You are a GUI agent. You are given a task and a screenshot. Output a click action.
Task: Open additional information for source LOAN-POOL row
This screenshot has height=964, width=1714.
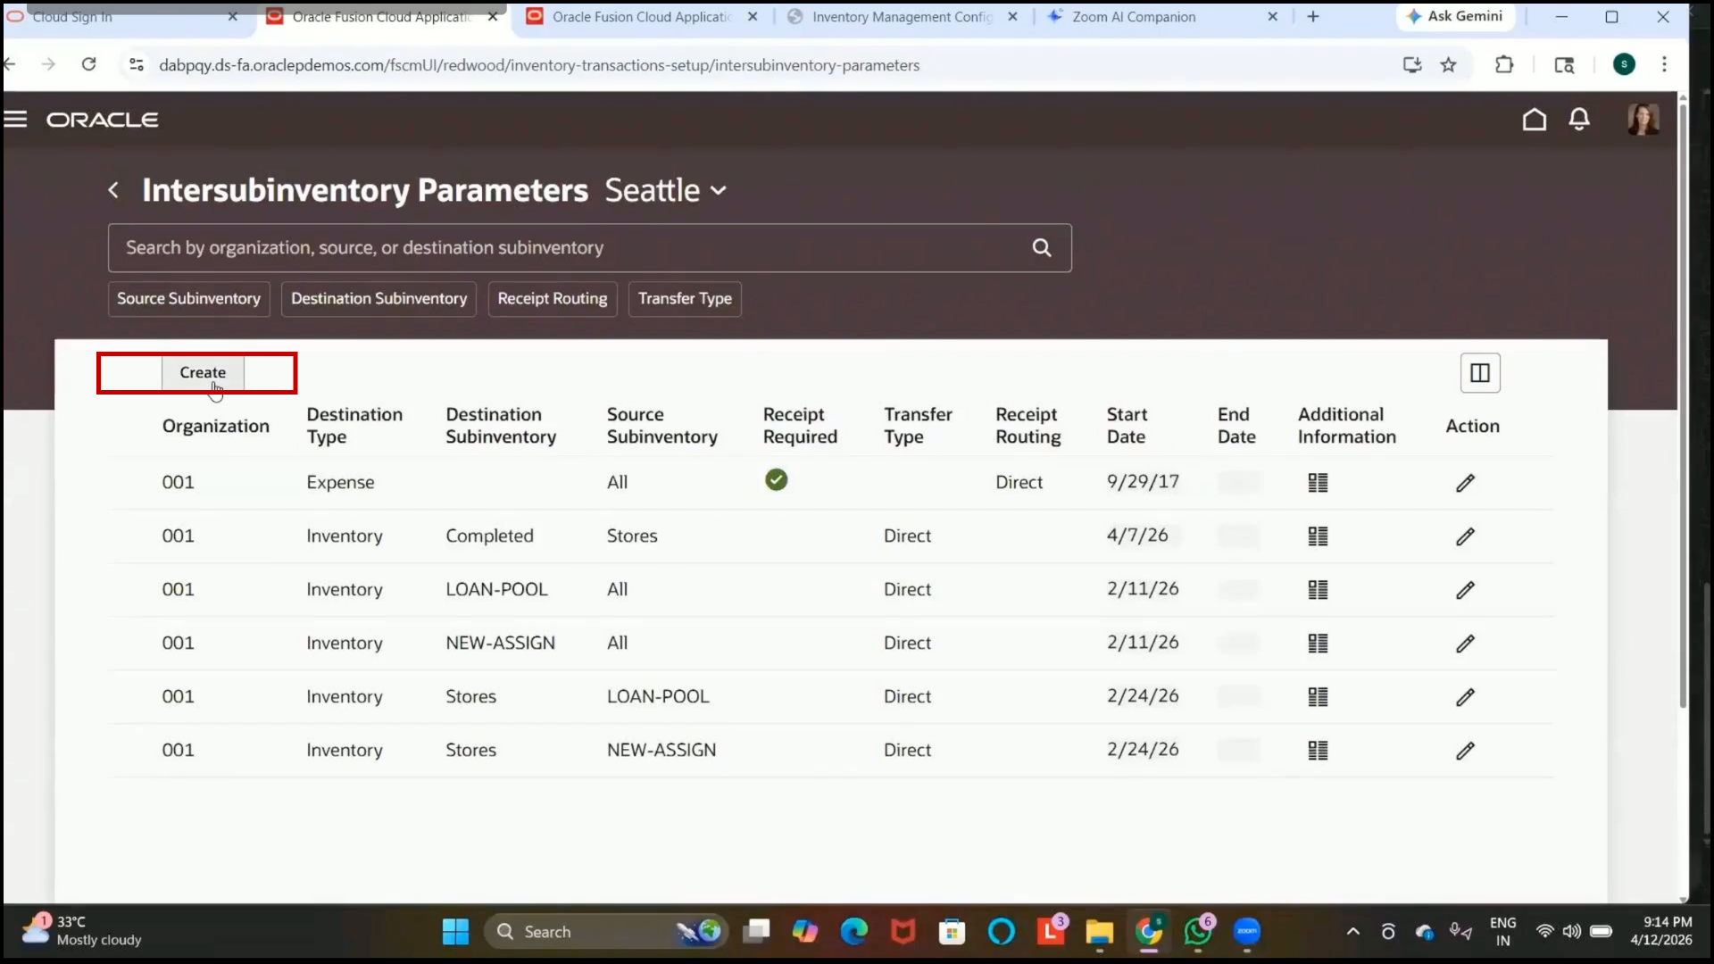pyautogui.click(x=1318, y=697)
